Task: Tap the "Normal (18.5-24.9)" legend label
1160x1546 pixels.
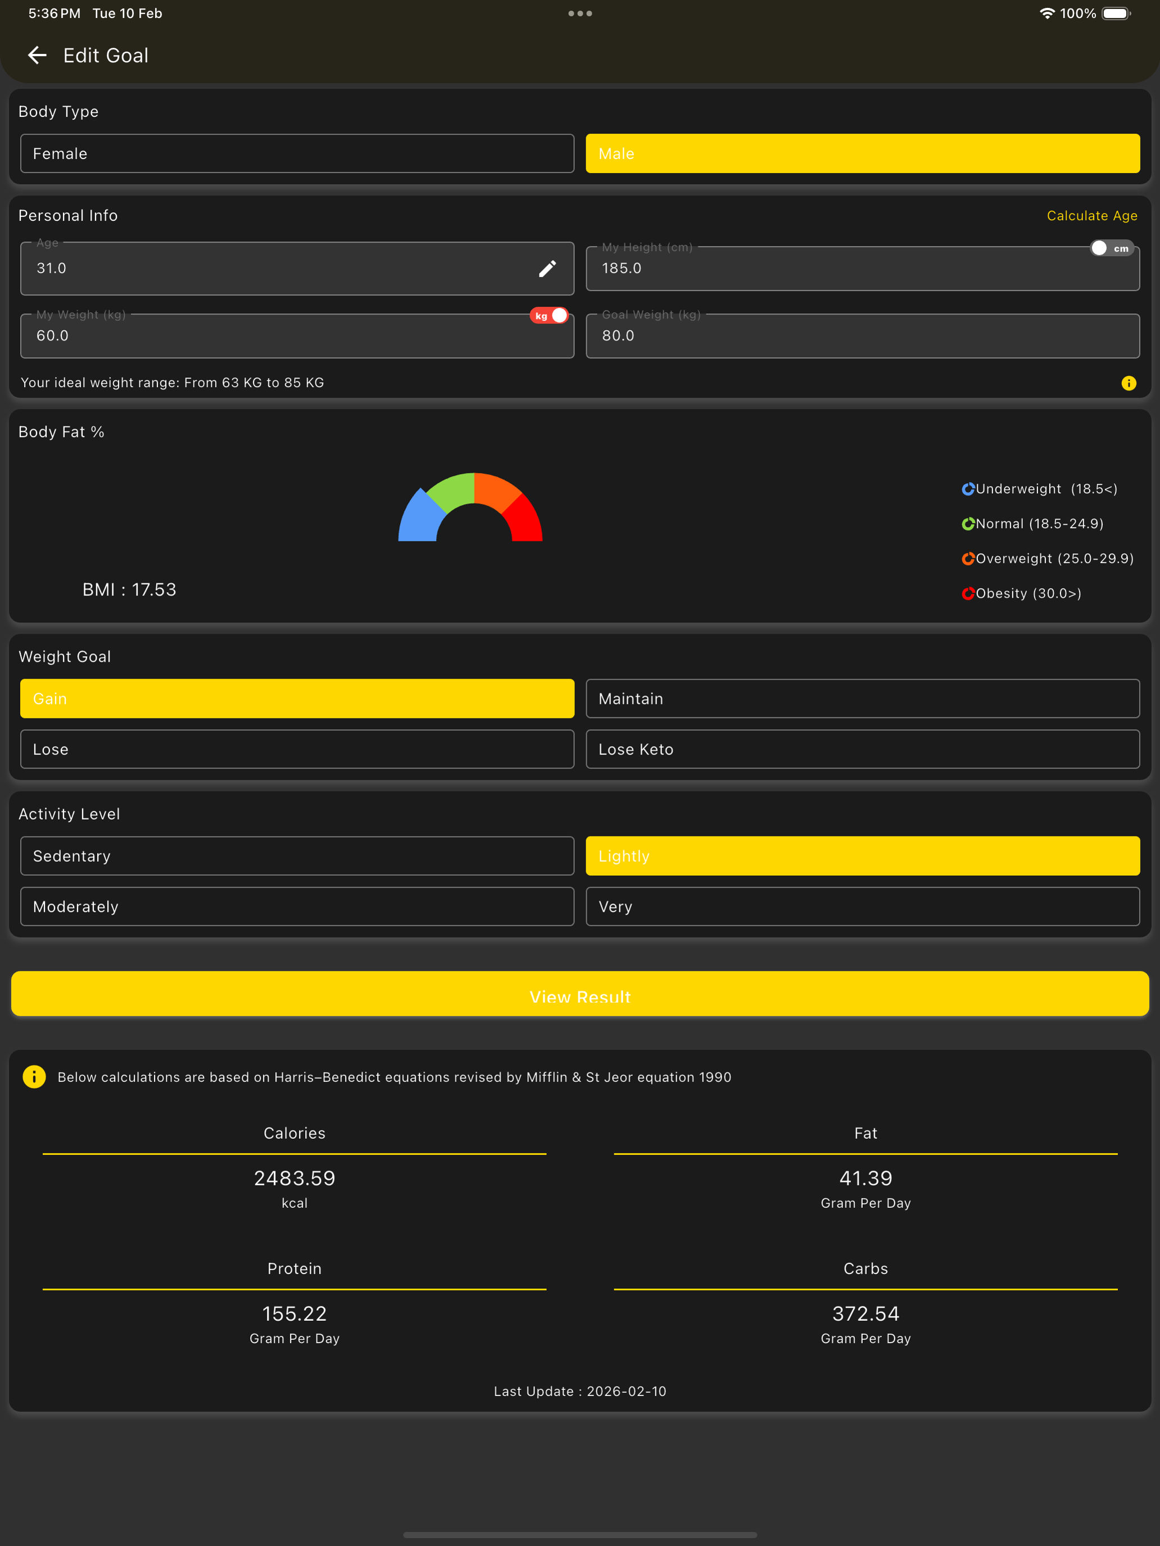Action: click(x=1040, y=524)
